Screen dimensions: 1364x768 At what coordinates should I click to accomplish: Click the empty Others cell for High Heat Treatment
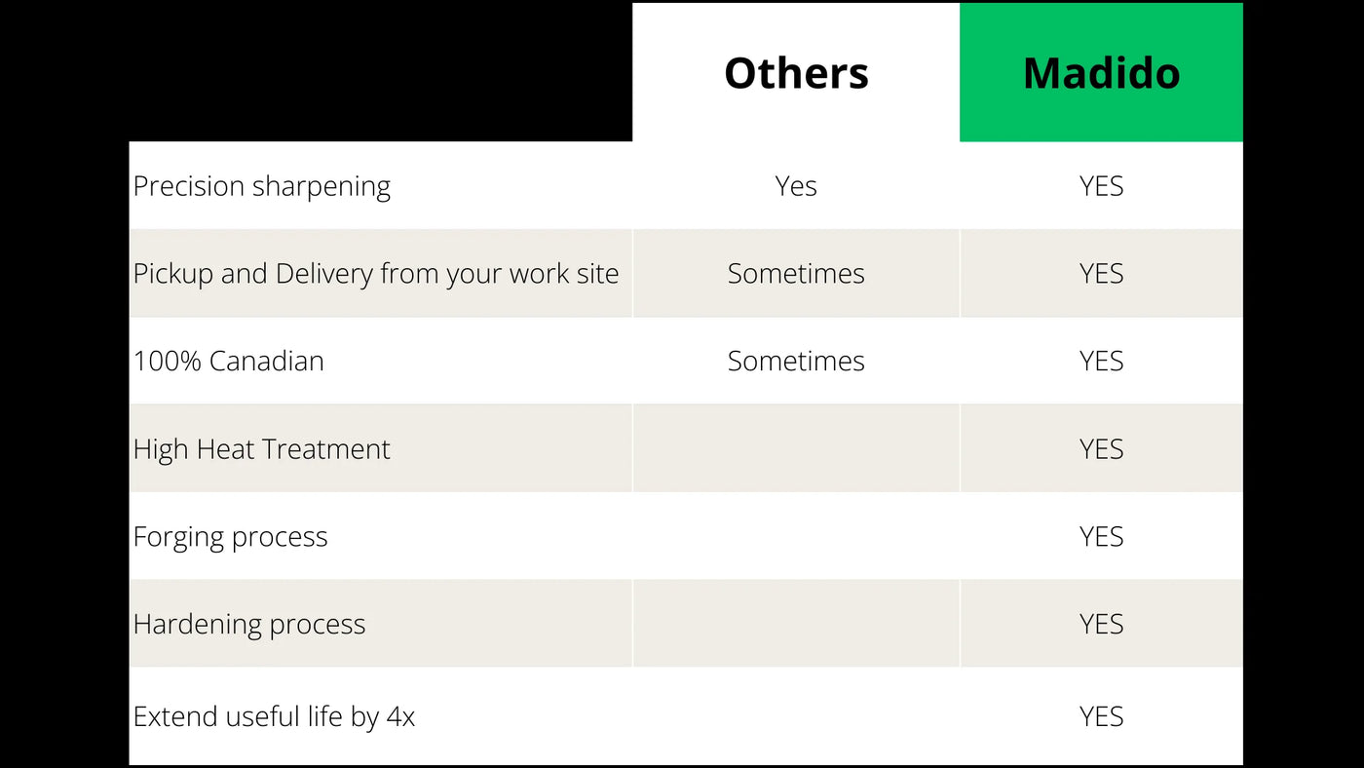(796, 449)
